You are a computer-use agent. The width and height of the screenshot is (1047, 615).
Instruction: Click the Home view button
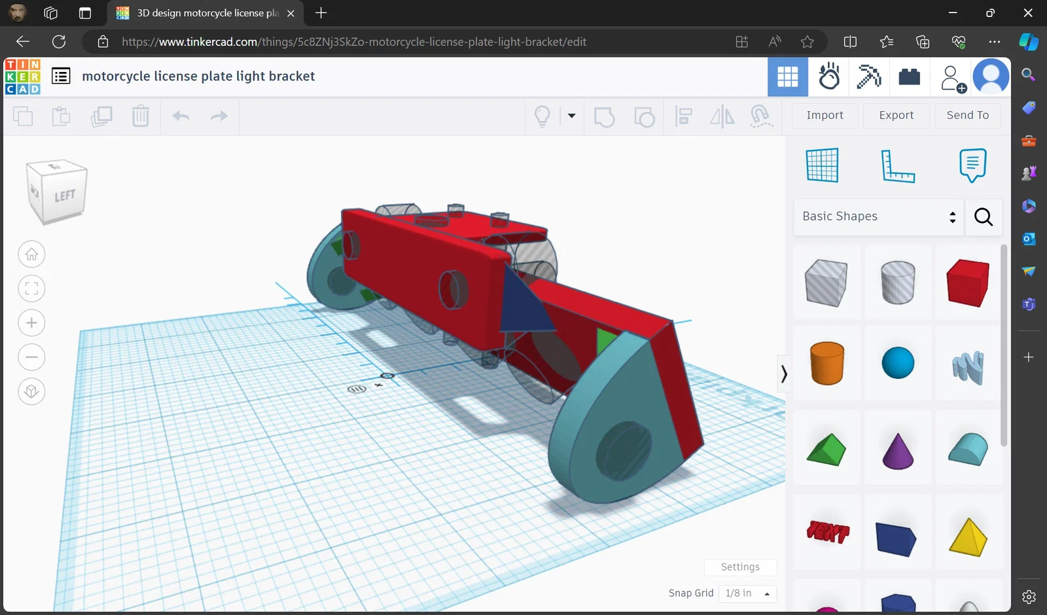click(31, 254)
